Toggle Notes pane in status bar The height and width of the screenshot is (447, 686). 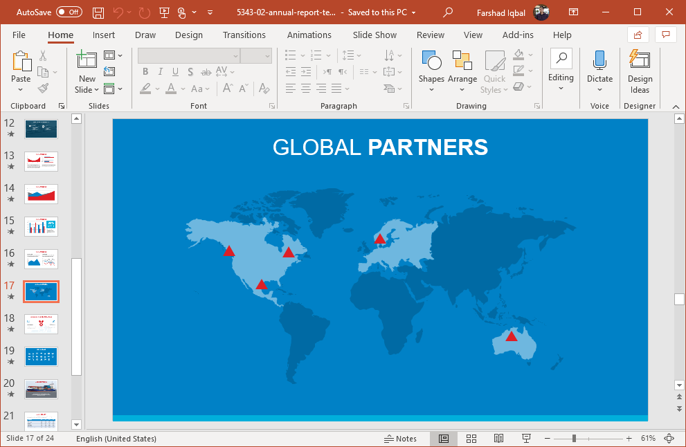click(x=400, y=439)
